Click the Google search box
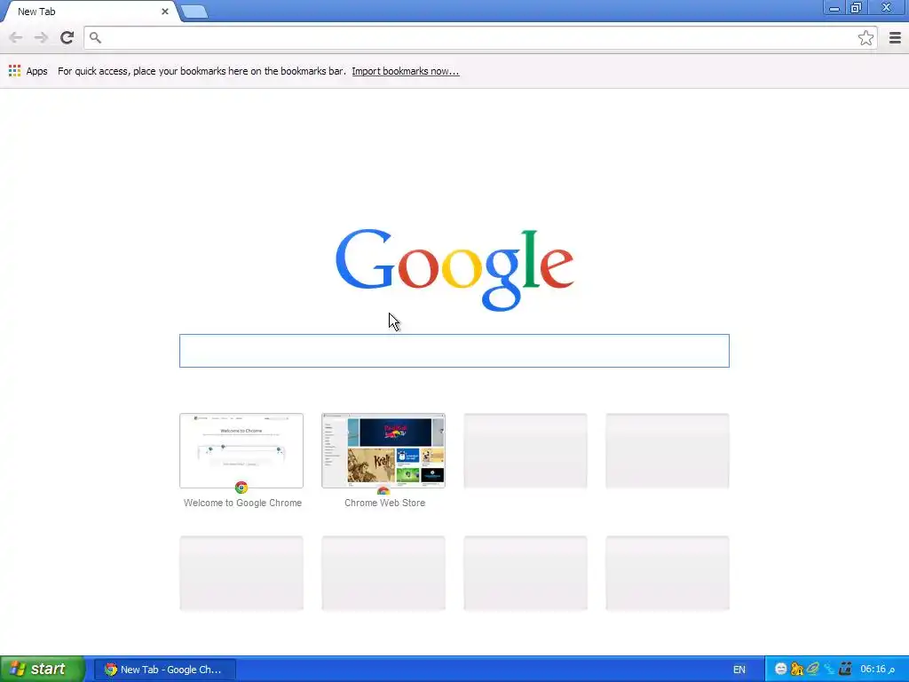 [454, 350]
